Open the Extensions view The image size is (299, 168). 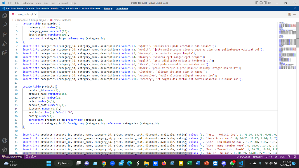point(5,53)
